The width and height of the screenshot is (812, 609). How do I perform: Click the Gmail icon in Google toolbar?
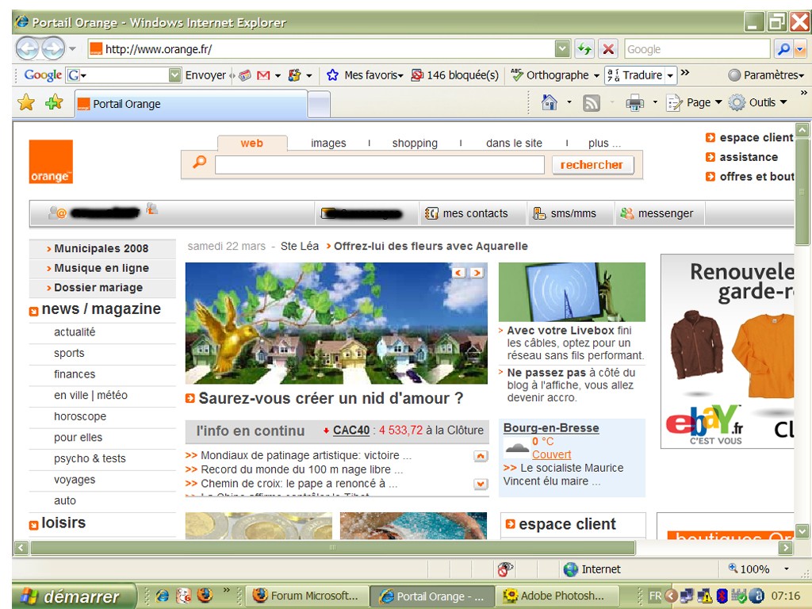click(263, 75)
